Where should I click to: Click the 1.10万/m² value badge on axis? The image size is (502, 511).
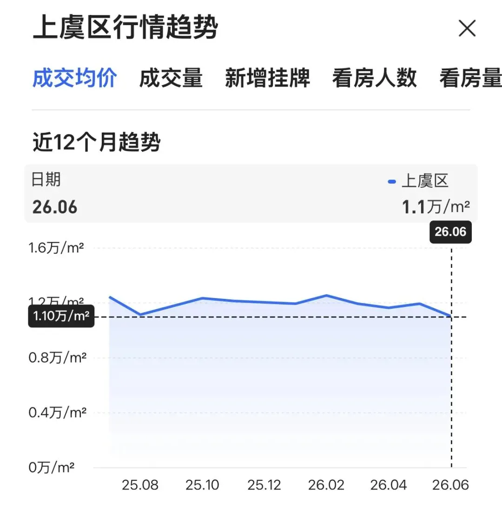(x=61, y=316)
